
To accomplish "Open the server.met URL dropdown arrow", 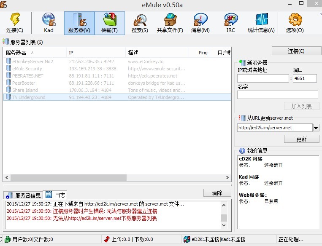I will click(316, 128).
